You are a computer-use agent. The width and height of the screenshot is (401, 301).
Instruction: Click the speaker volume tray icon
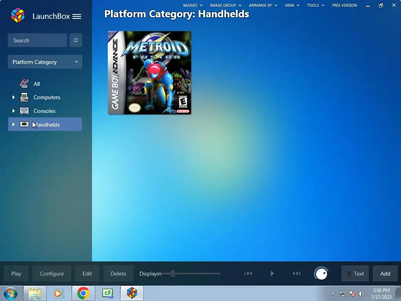[361, 294]
